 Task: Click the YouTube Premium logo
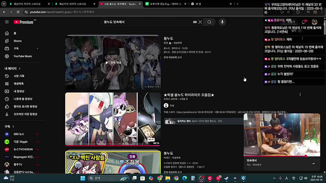23,22
